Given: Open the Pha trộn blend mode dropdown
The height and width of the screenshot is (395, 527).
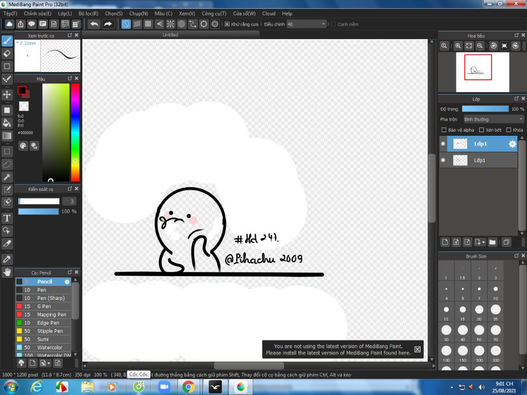Looking at the screenshot, I should [494, 119].
